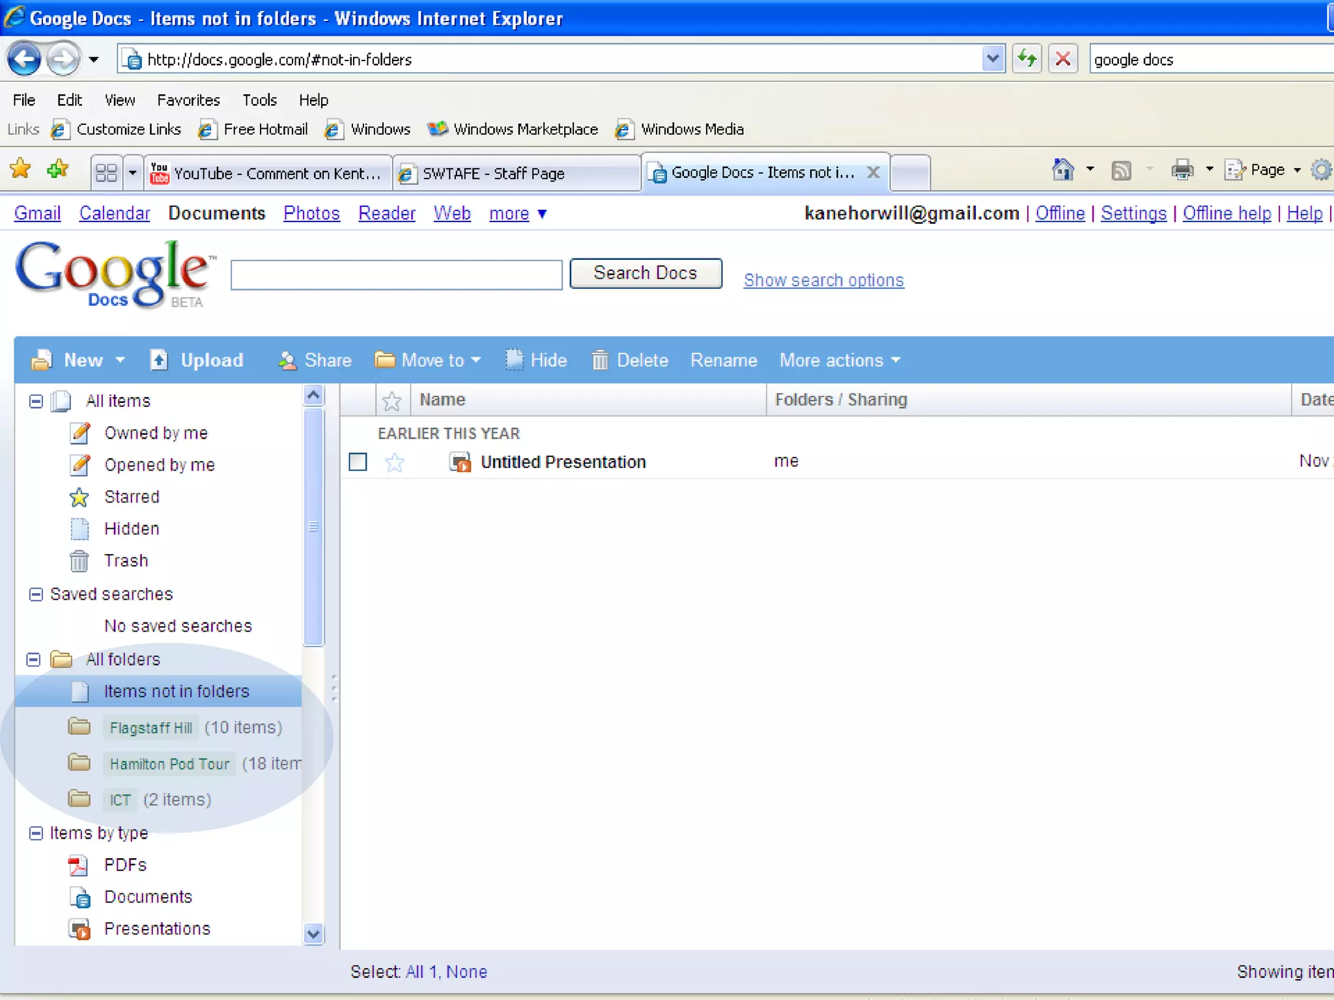Open the New dropdown menu
This screenshot has width=1334, height=1000.
point(78,360)
